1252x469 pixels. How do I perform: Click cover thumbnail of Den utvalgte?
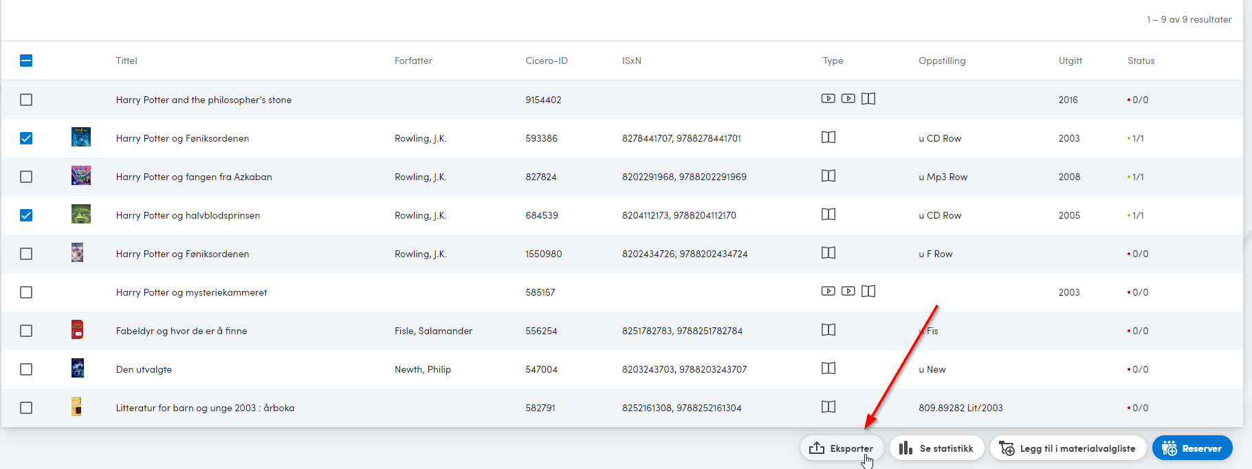[x=78, y=368]
